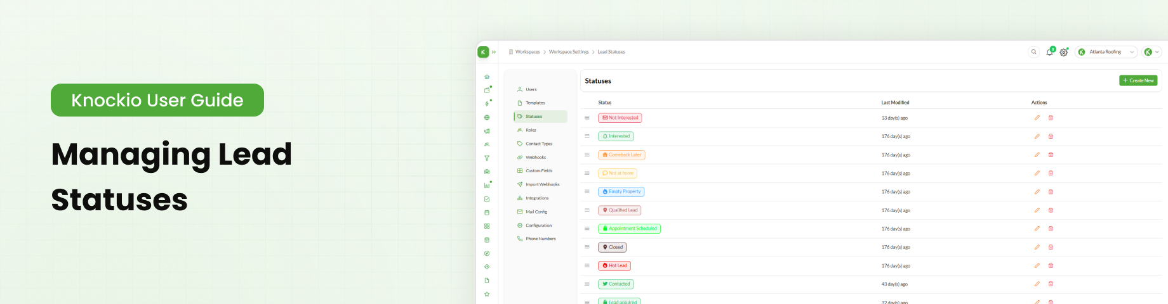Edit the Not at home status
The image size is (1168, 304).
click(x=1037, y=173)
